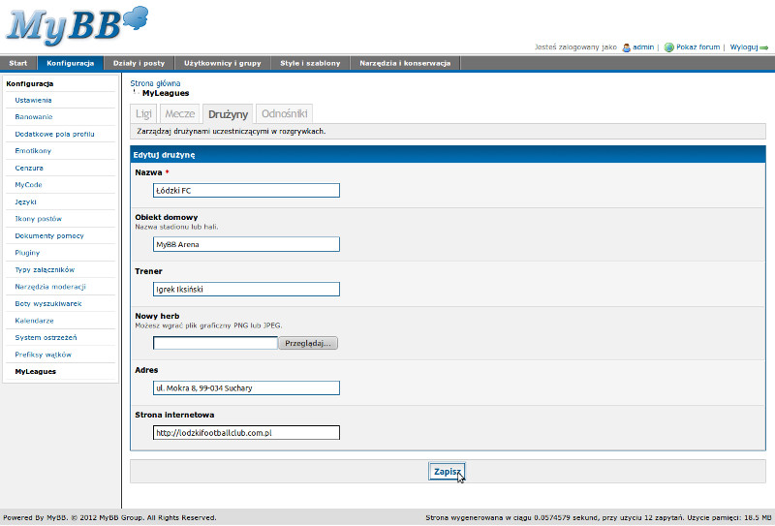Click the Przeglądaj file browse button

click(308, 343)
